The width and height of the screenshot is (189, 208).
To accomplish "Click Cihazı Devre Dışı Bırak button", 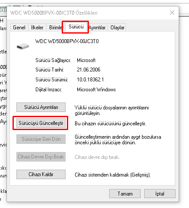I will click(41, 157).
